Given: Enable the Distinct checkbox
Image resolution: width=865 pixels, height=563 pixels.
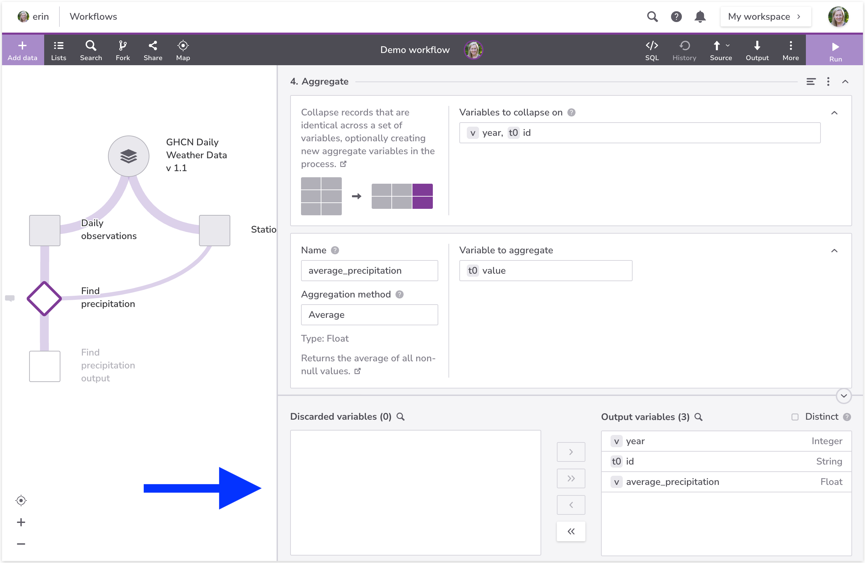Looking at the screenshot, I should click(795, 417).
